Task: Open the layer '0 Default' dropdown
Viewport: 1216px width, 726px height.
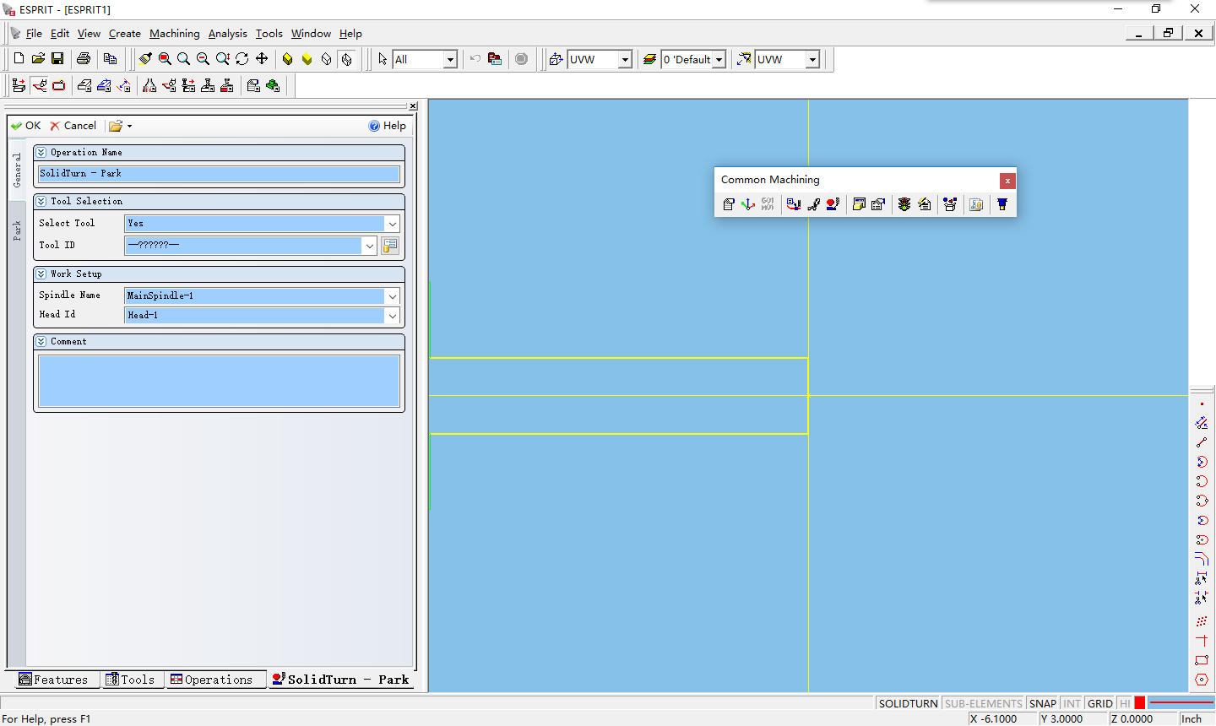Action: [x=719, y=59]
